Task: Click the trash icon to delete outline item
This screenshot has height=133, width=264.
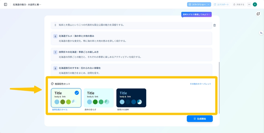Action: pyautogui.click(x=214, y=25)
